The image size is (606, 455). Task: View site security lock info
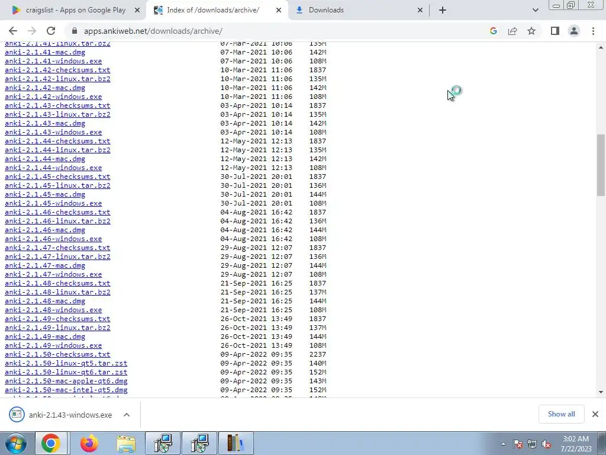[75, 31]
